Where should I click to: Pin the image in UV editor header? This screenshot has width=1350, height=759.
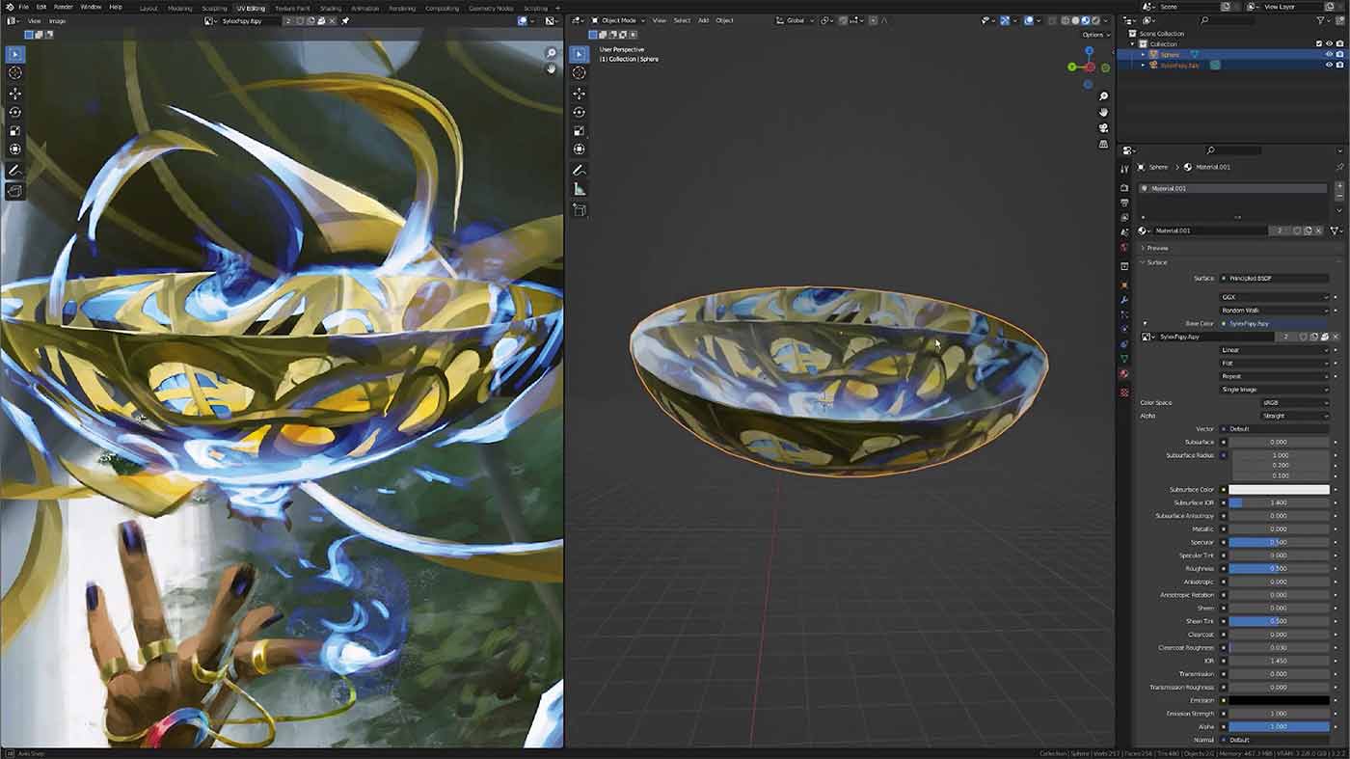coord(345,20)
